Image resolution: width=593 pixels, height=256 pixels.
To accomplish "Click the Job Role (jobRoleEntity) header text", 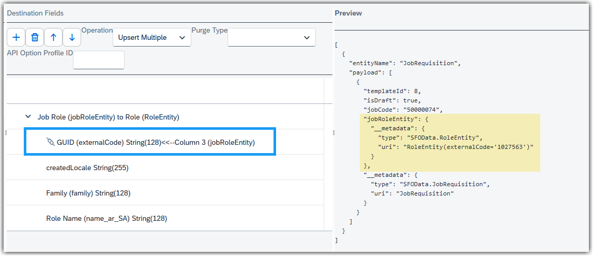I will [76, 117].
